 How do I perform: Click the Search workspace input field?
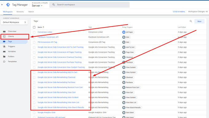89,5
